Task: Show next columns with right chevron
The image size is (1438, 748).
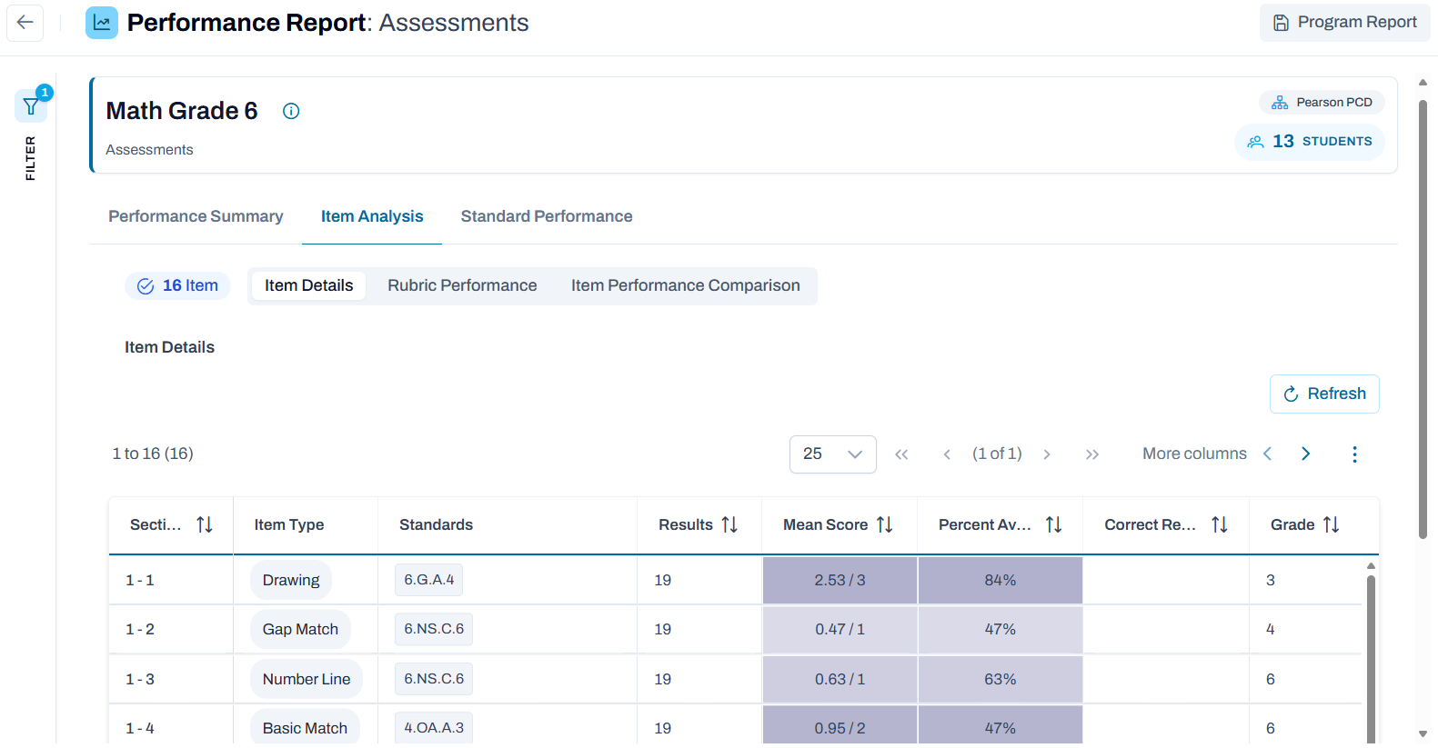Action: (1305, 454)
